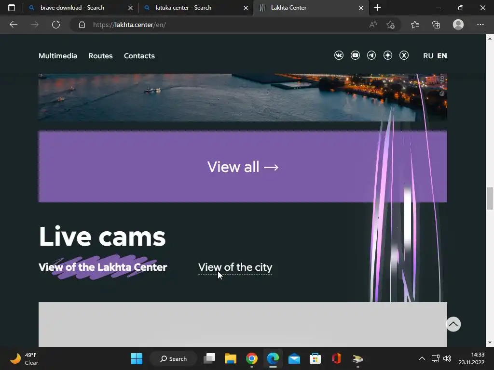This screenshot has width=494, height=370.
Task: Open the weather widget showing 49°F
Action: coord(24,358)
